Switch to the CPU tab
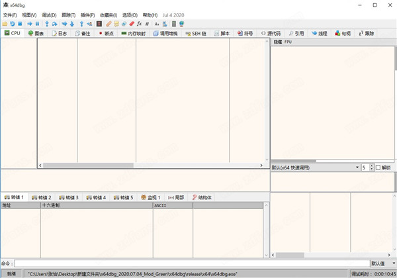The height and width of the screenshot is (278, 397). (x=13, y=33)
